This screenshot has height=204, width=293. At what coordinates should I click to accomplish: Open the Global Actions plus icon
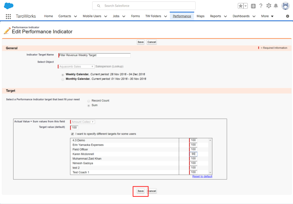click(253, 6)
